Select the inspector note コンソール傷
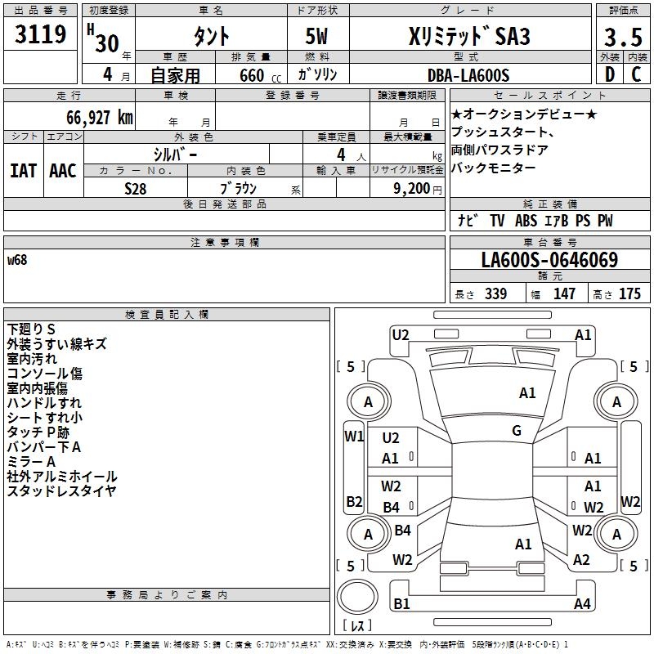The width and height of the screenshot is (654, 654). (45, 374)
